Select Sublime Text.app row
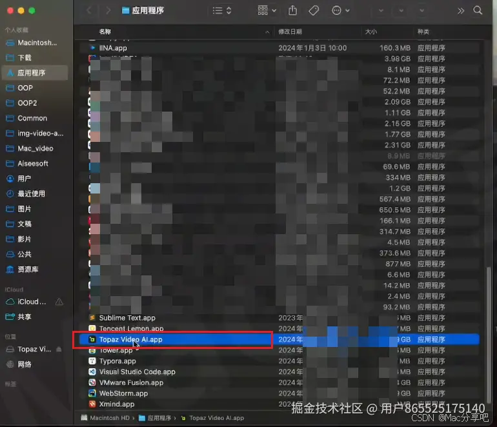This screenshot has width=497, height=427. coord(279,318)
